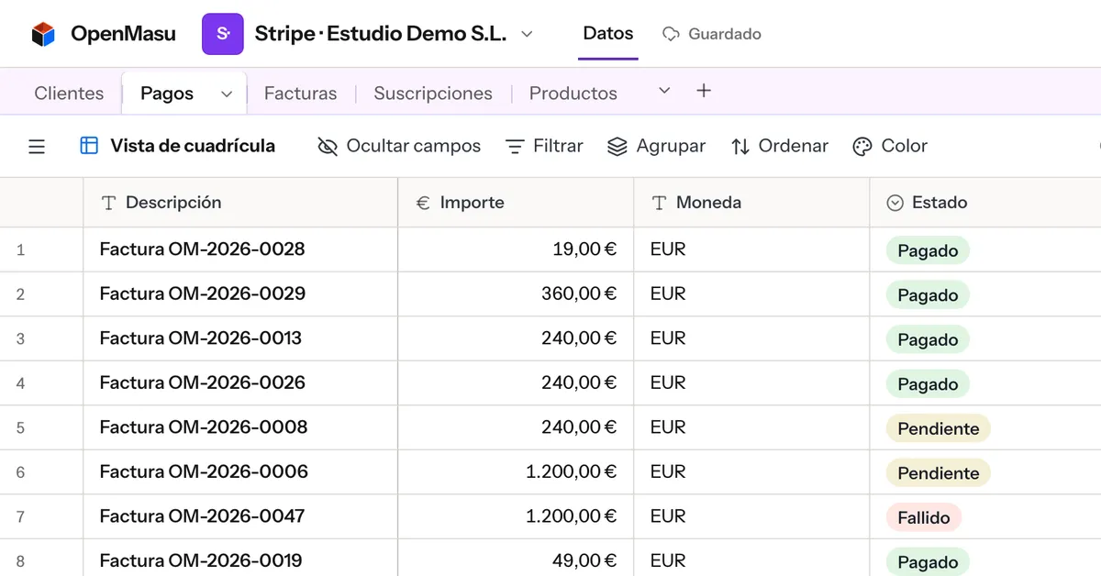Click the Pagado badge for OM-2026-0029
1101x576 pixels.
pyautogui.click(x=928, y=295)
